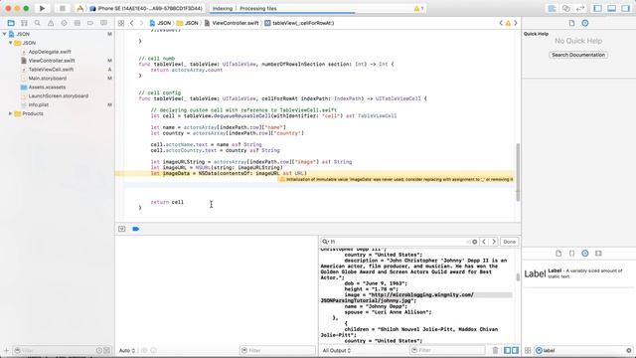Focus the console output filter field
The image size is (636, 358).
[x=447, y=350]
